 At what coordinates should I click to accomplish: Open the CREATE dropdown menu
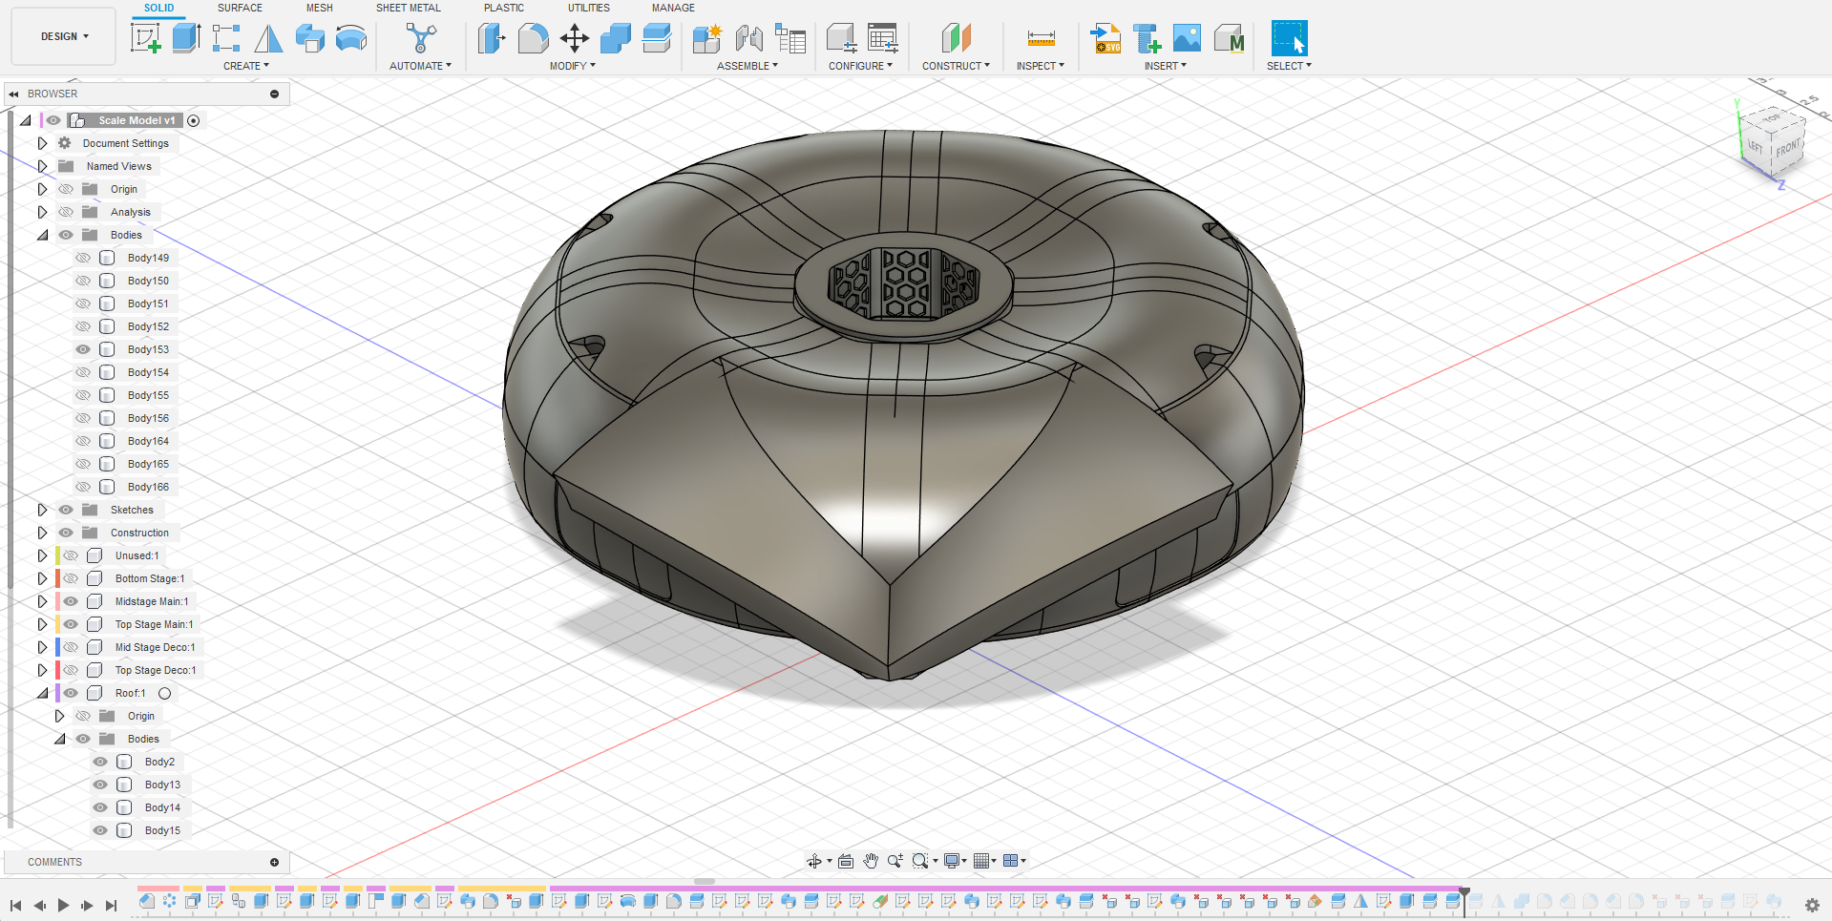tap(246, 66)
